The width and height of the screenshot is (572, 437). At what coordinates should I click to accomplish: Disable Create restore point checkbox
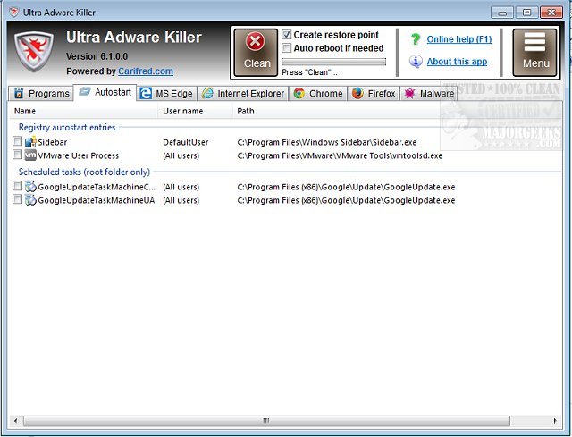pyautogui.click(x=286, y=35)
